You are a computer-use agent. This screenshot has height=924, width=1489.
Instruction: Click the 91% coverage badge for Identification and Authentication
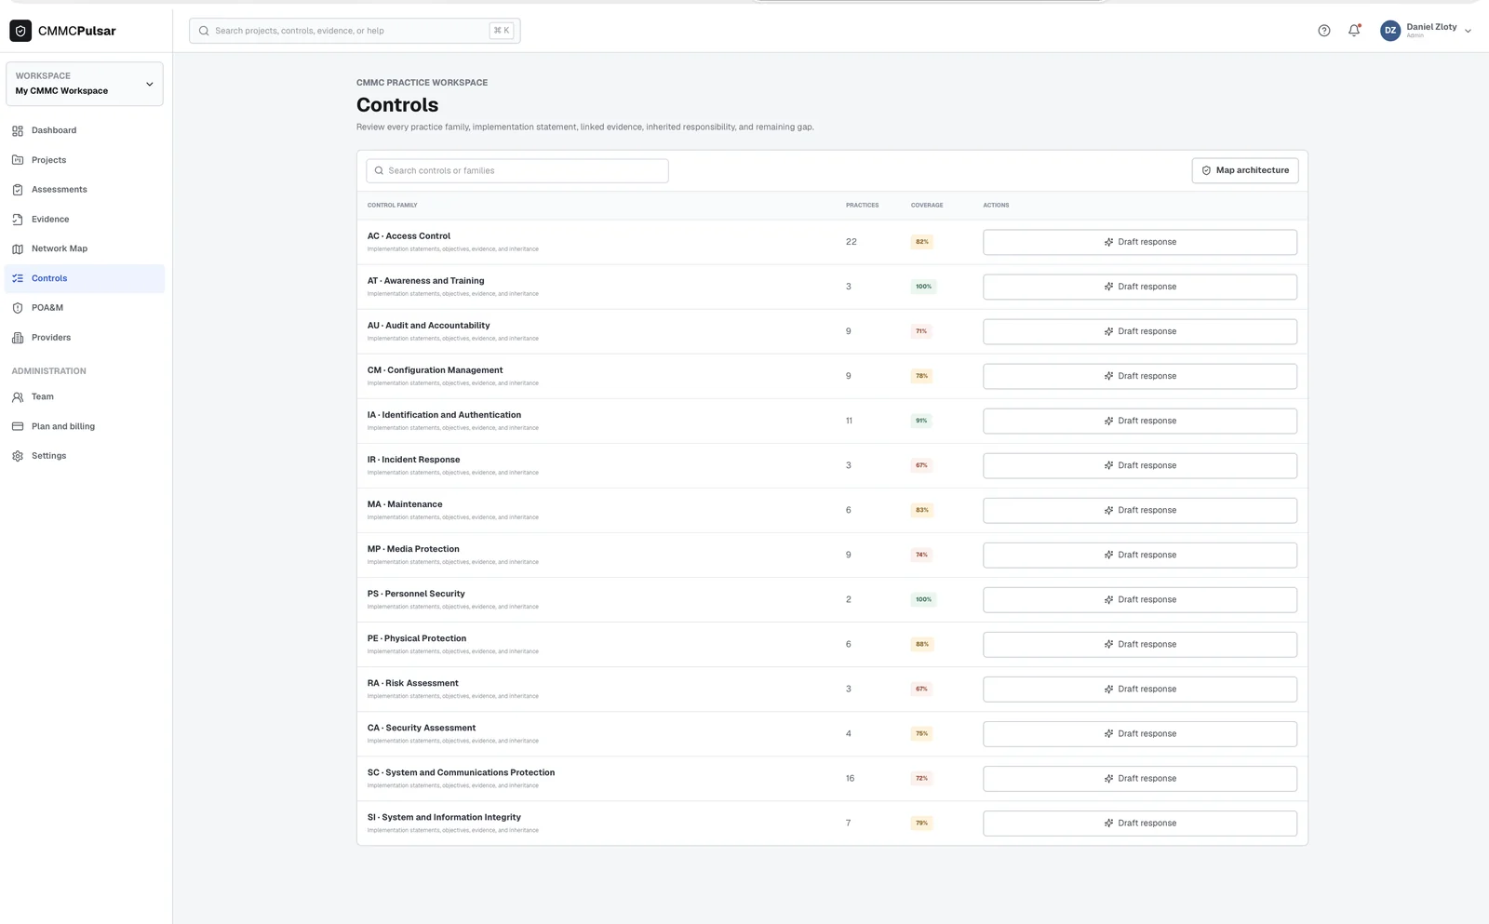click(921, 421)
